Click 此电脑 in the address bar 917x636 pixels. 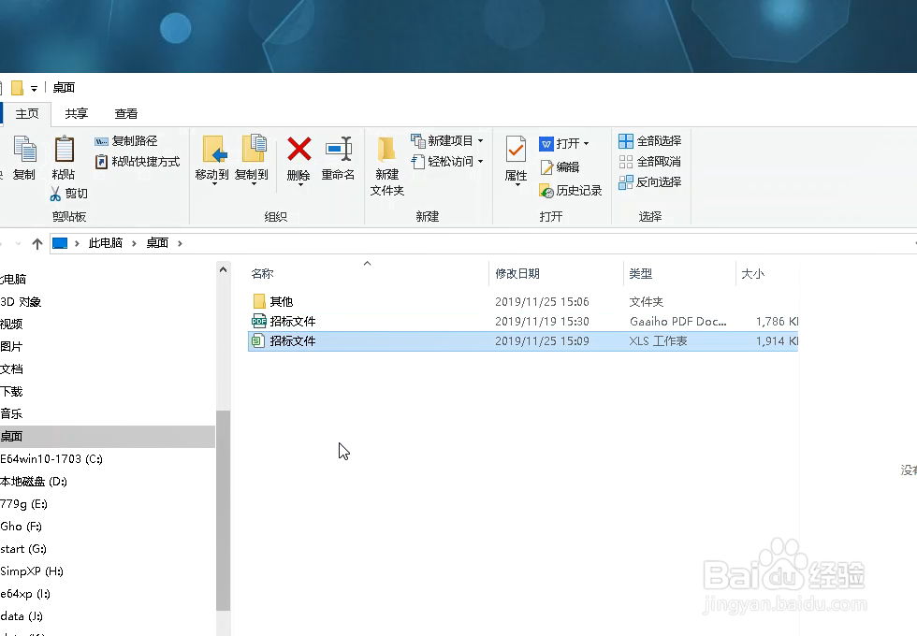click(x=105, y=243)
